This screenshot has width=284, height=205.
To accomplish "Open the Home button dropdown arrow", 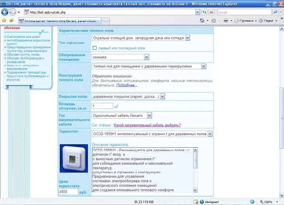I will (x=208, y=21).
